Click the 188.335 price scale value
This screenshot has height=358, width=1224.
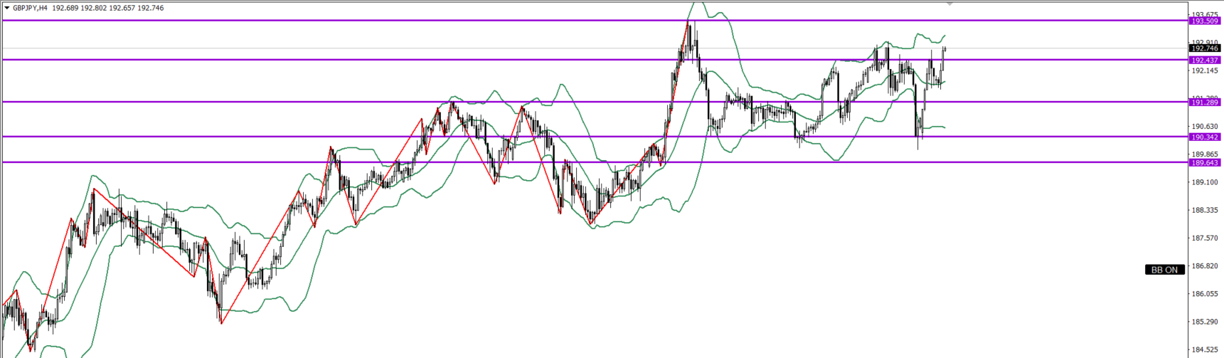coord(1205,210)
